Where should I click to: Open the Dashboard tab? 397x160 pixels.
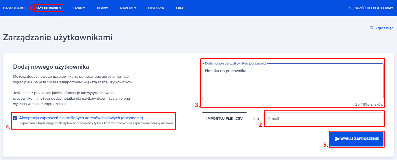point(14,8)
